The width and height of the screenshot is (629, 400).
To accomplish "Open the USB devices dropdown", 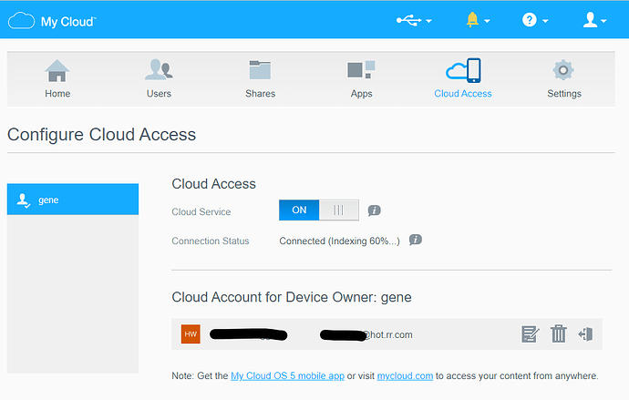I will [x=414, y=20].
